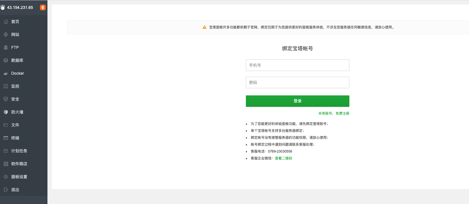Open the 文件 menu item
Viewport: 469px width, 204px height.
(24, 125)
